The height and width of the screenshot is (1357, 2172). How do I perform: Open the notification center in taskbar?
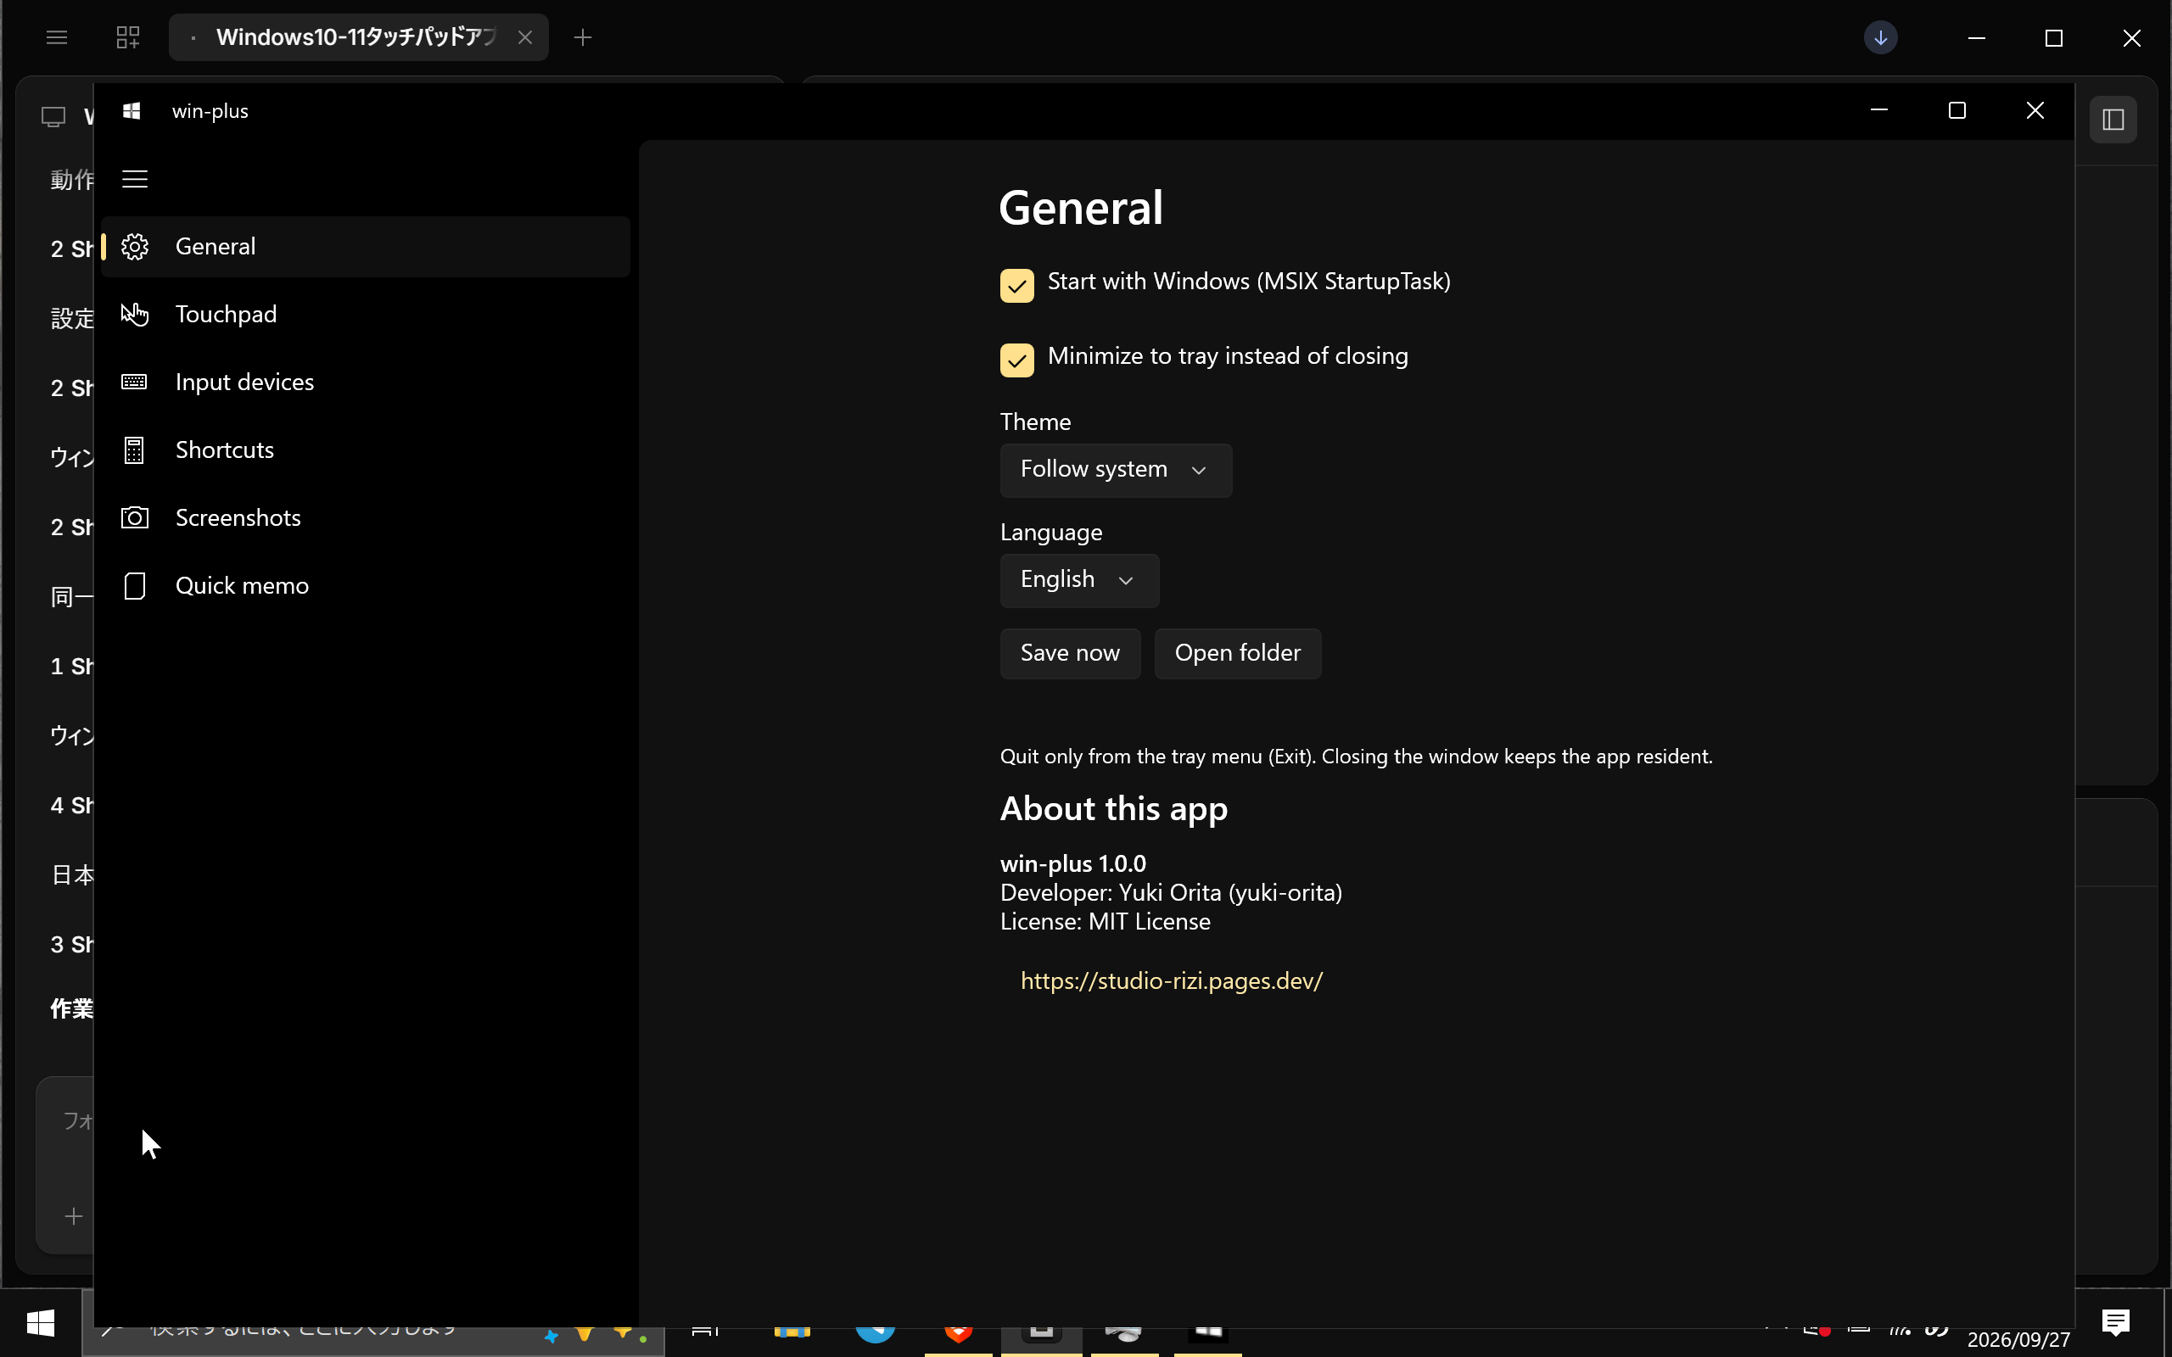point(2115,1321)
